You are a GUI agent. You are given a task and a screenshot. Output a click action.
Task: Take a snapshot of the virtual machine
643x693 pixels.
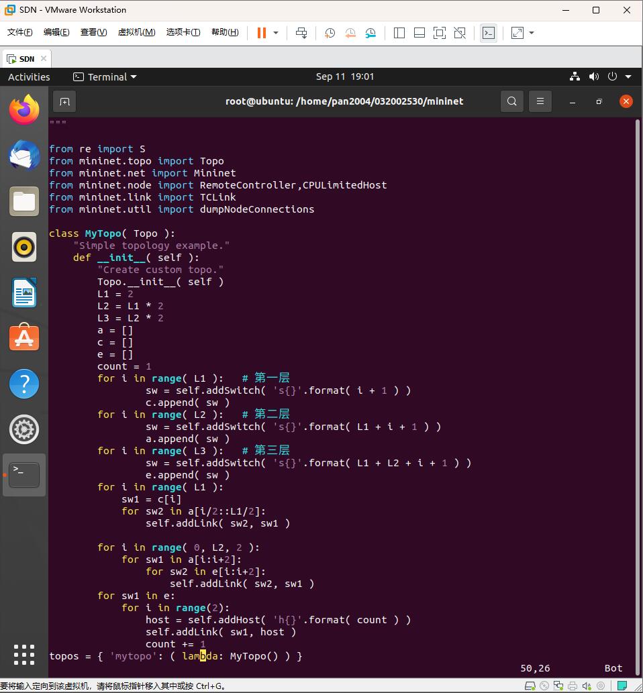pos(330,33)
